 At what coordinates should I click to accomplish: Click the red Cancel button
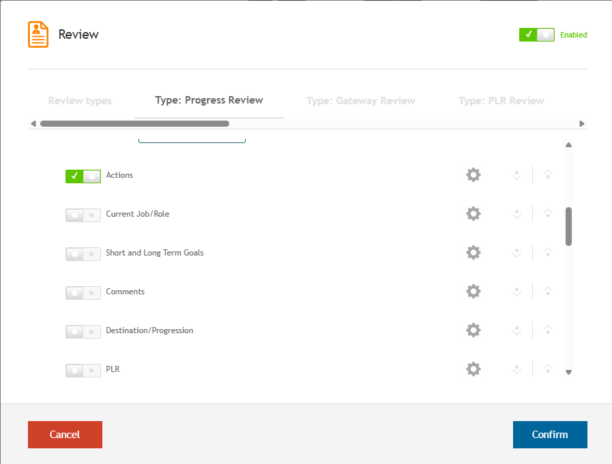[x=65, y=435]
